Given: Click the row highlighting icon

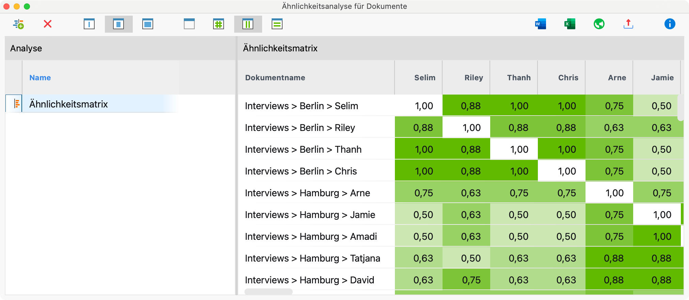Looking at the screenshot, I should 277,24.
